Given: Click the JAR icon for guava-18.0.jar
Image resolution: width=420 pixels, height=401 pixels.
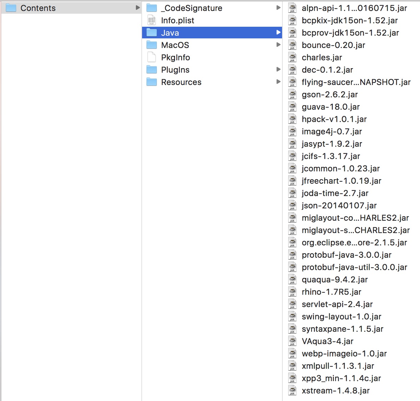Looking at the screenshot, I should pos(292,107).
